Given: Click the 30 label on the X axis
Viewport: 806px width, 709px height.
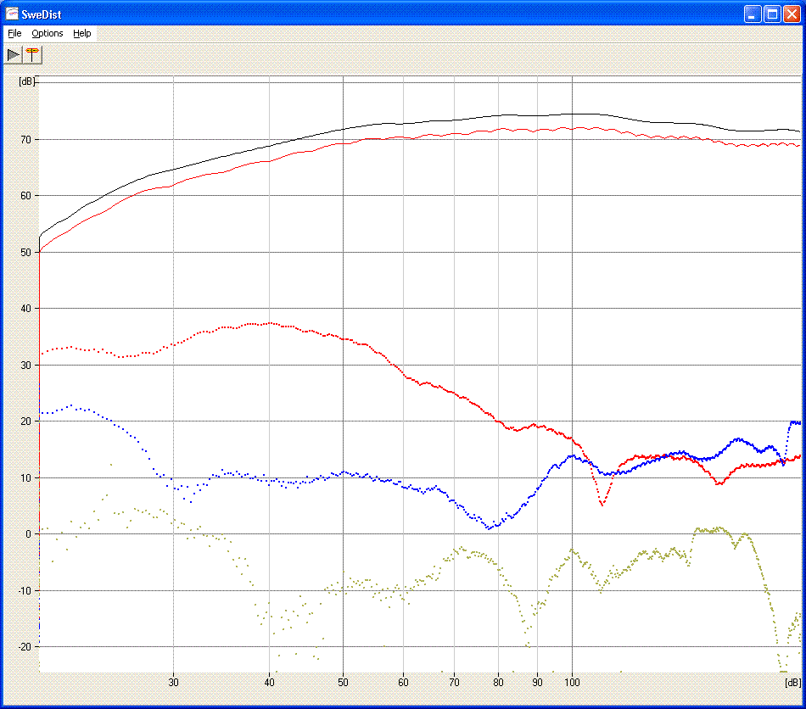Looking at the screenshot, I should click(x=173, y=682).
